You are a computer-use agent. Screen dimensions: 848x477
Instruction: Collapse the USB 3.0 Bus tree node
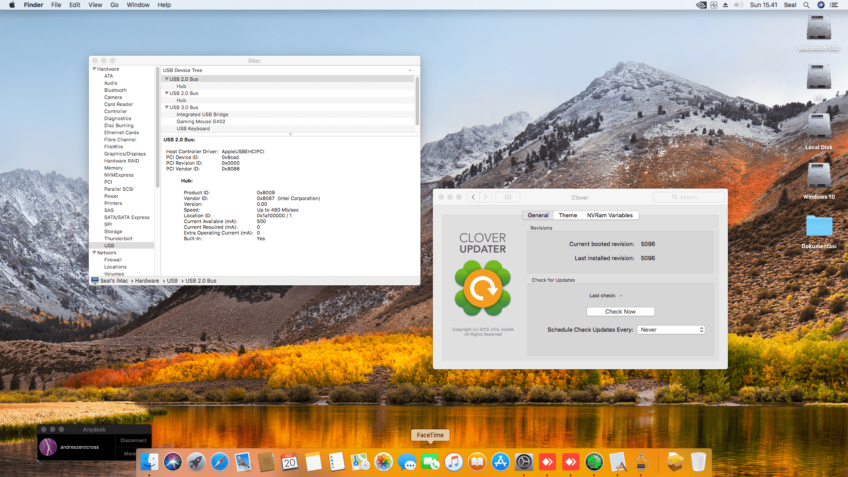pos(167,107)
